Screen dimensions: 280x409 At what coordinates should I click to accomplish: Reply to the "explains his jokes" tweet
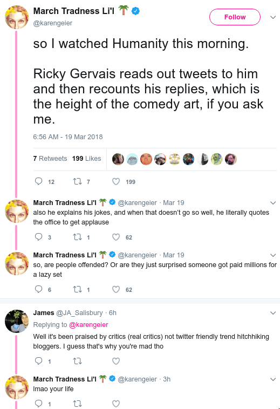coord(39,237)
